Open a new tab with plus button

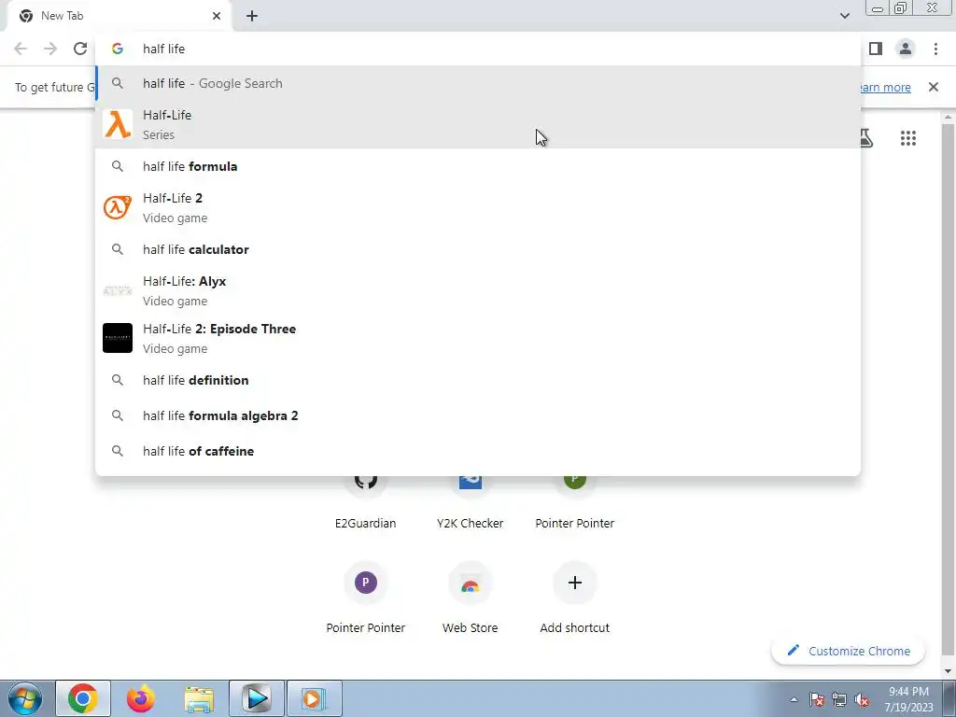pos(252,16)
